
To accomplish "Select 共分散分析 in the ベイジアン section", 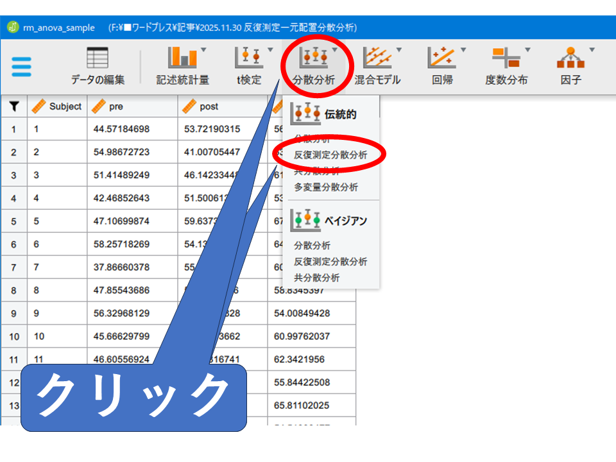I will (317, 278).
